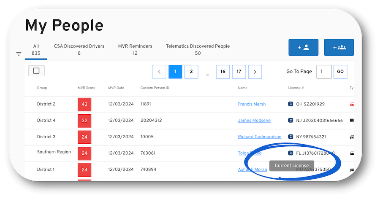Go to the previous page arrow

coord(159,72)
